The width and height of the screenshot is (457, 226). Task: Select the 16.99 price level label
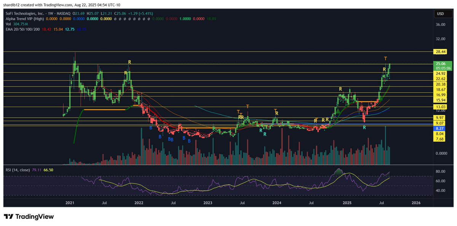point(441,95)
